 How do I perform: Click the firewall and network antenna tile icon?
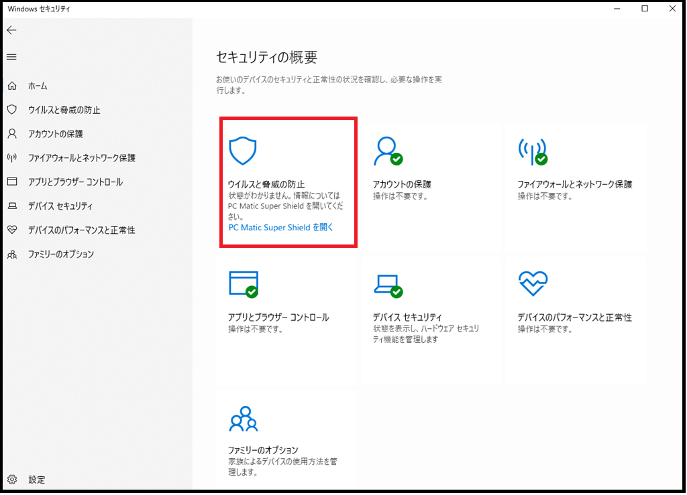(532, 151)
